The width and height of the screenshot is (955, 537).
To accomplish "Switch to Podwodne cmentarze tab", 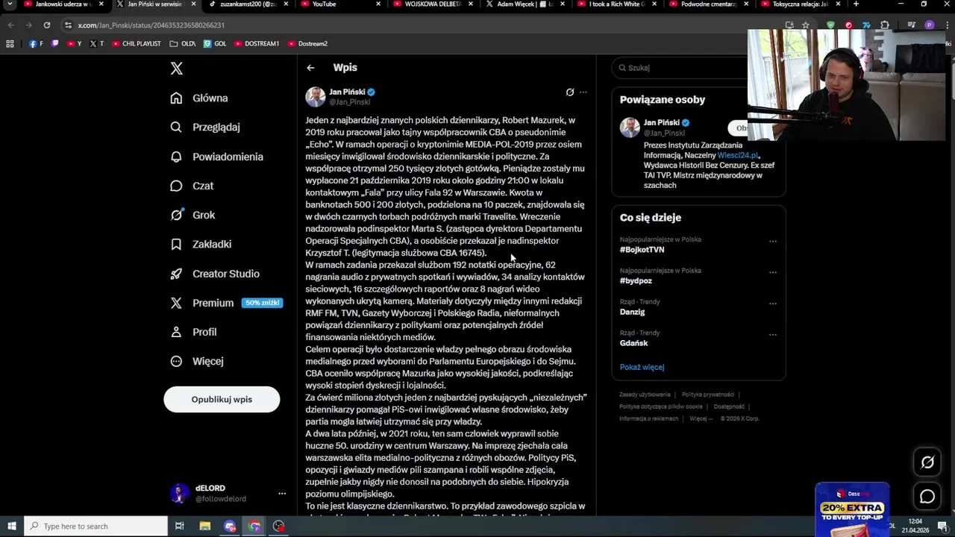I will [x=710, y=4].
